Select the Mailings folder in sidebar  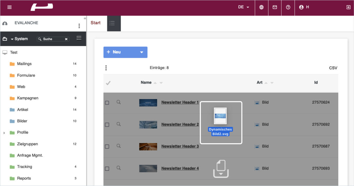[24, 64]
